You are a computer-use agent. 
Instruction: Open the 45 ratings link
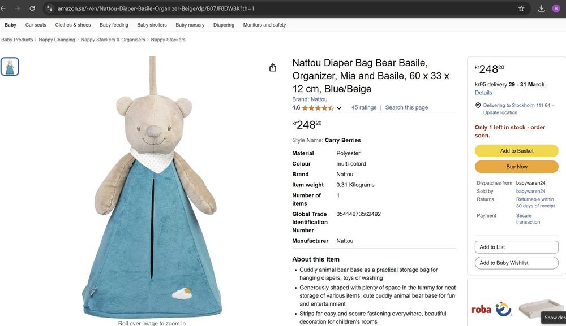[x=363, y=107]
